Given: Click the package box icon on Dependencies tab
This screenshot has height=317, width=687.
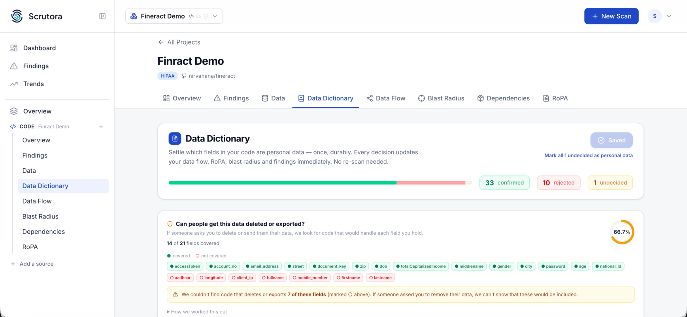Looking at the screenshot, I should [481, 98].
